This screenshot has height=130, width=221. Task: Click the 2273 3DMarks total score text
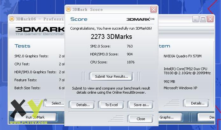(111, 37)
